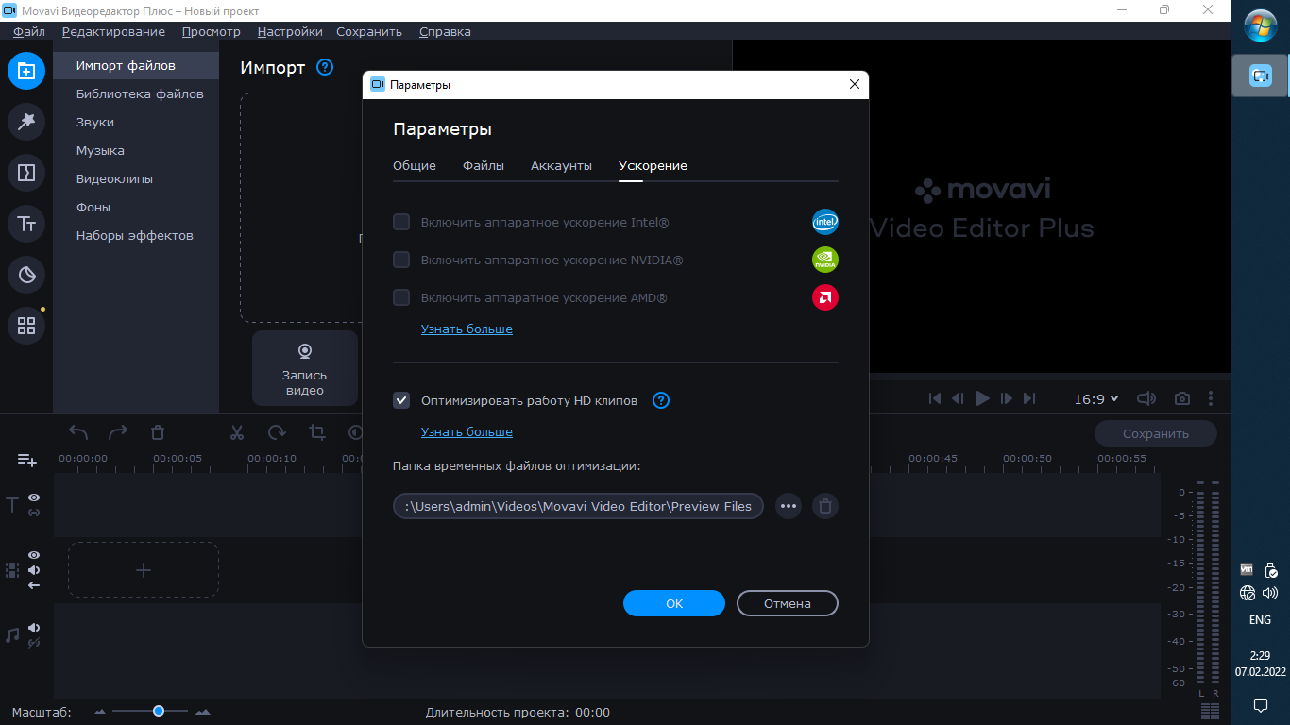This screenshot has width=1290, height=725.
Task: Browse folder with the three-dots button
Action: point(789,506)
